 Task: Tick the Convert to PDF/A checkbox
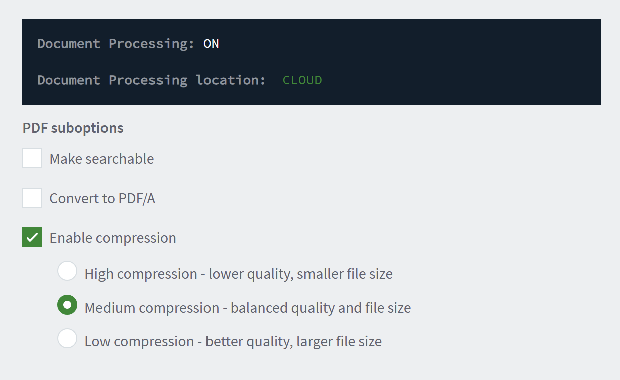coord(32,198)
